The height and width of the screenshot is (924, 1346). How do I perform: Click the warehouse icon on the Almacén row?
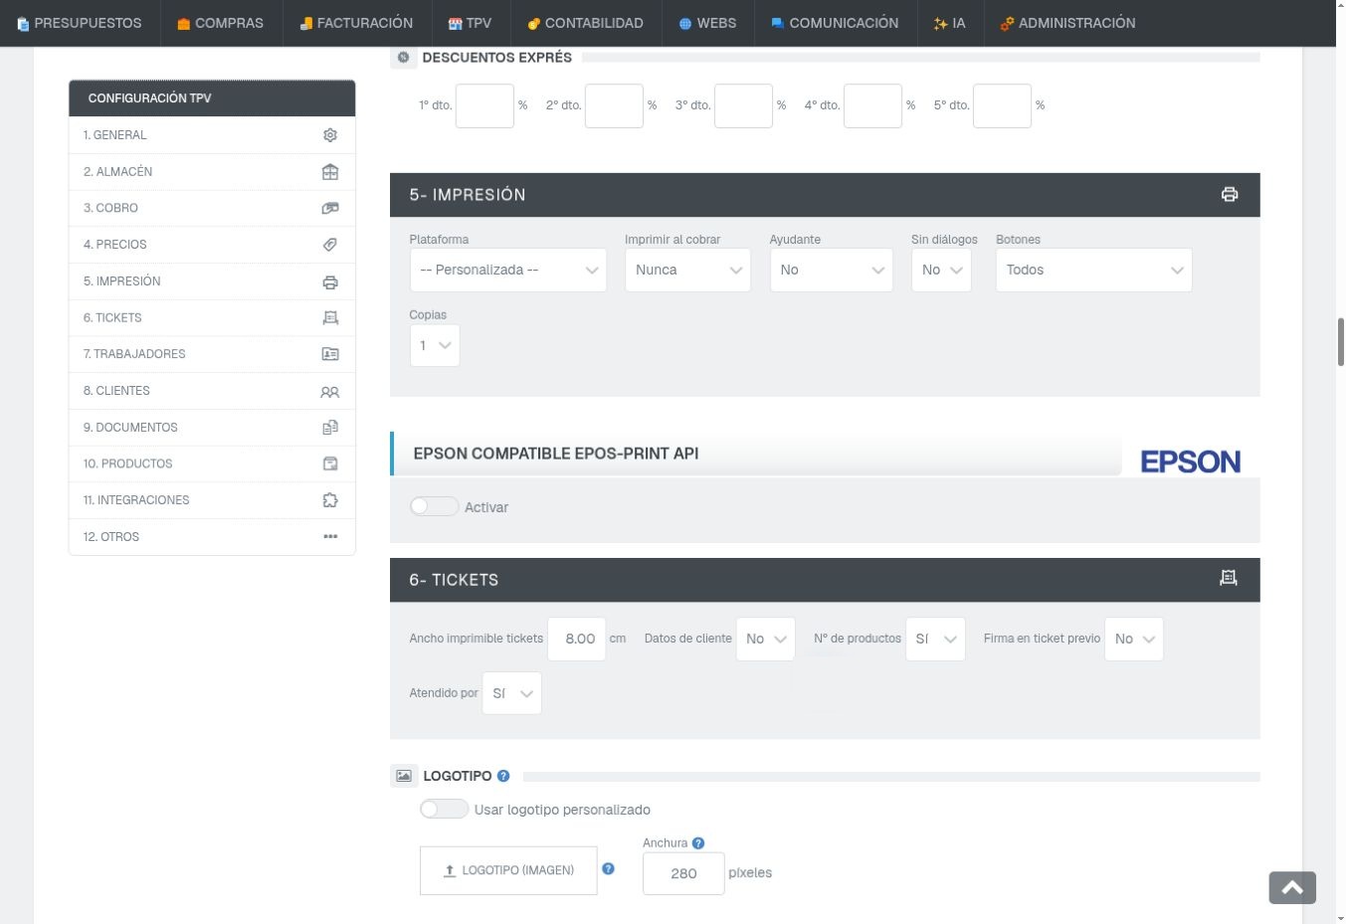tap(330, 172)
